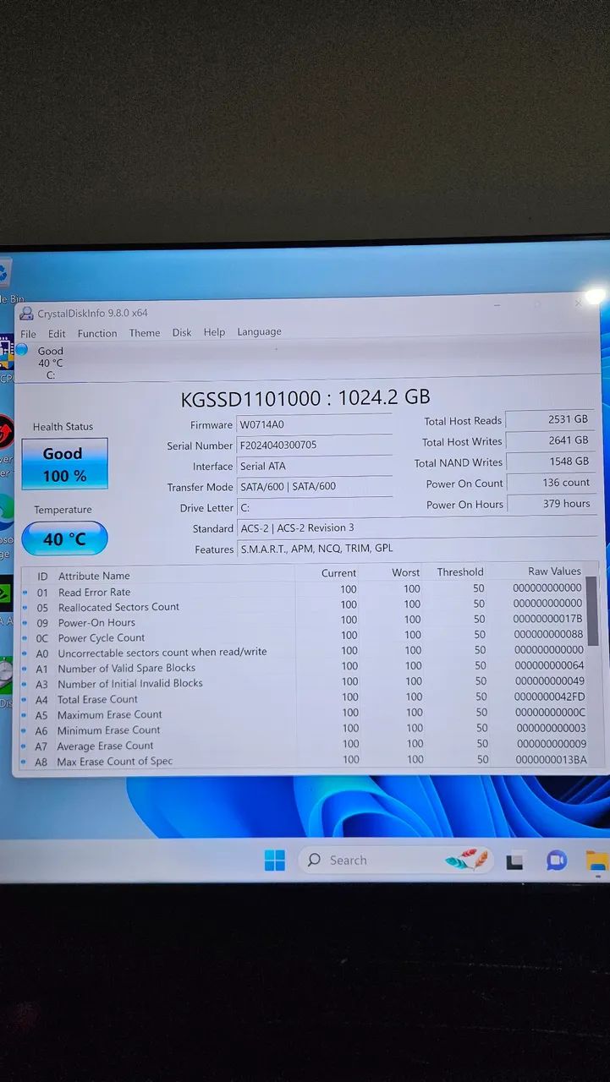The width and height of the screenshot is (610, 1082).
Task: Open the Edit menu
Action: 57,334
